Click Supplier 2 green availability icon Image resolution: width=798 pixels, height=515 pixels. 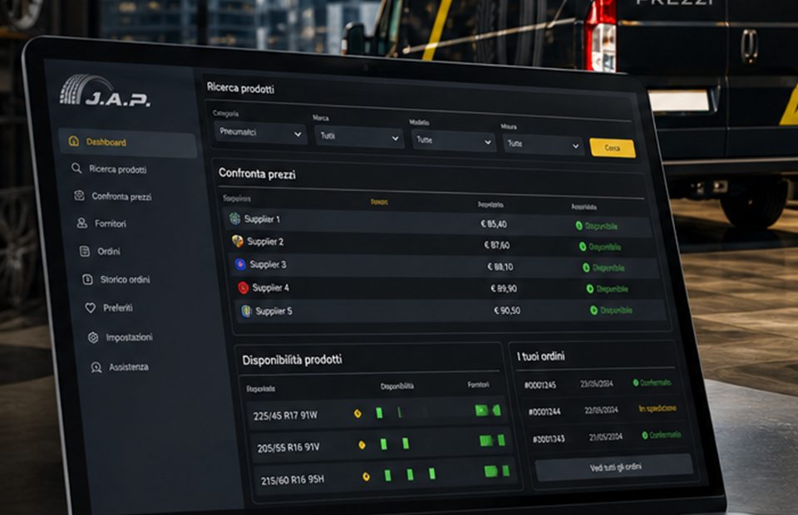point(583,247)
